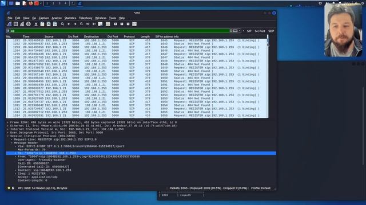Select packet 1294 in packet list
Viewport: 366px width, 205px height.
[x=137, y=51]
